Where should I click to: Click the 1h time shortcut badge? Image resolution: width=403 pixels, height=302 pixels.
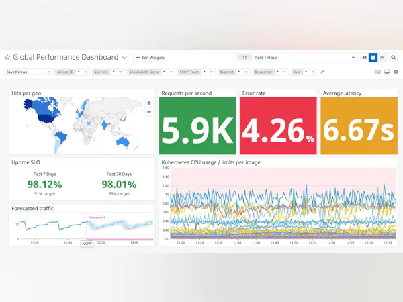coord(245,58)
